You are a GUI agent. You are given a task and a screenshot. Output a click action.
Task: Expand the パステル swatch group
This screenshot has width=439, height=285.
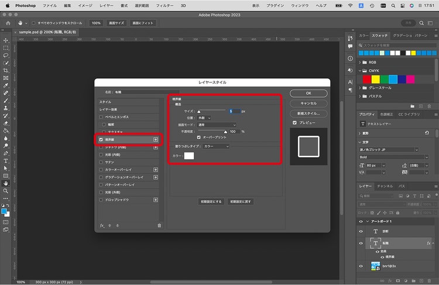pyautogui.click(x=360, y=96)
